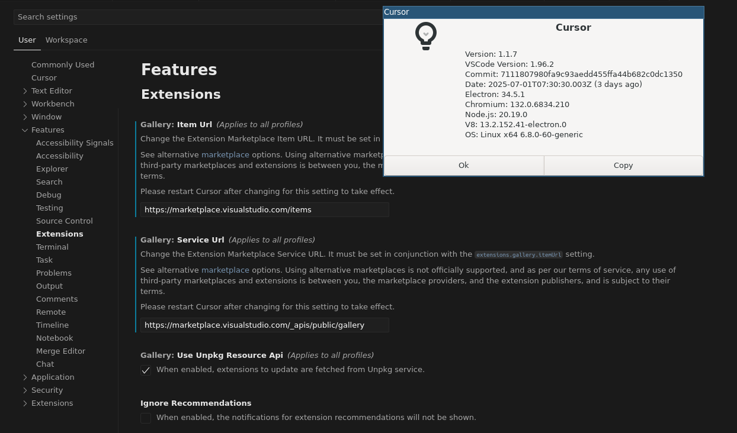Click the Version: 1.1.7 line
737x433 pixels.
[491, 54]
